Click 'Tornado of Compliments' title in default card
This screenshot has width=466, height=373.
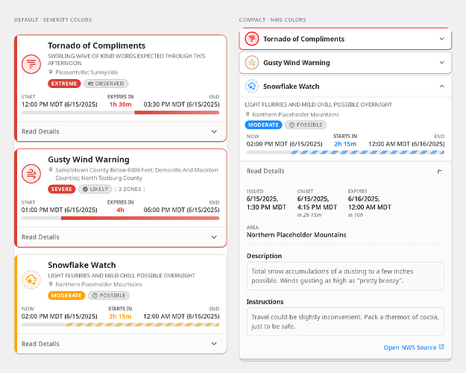pos(97,46)
